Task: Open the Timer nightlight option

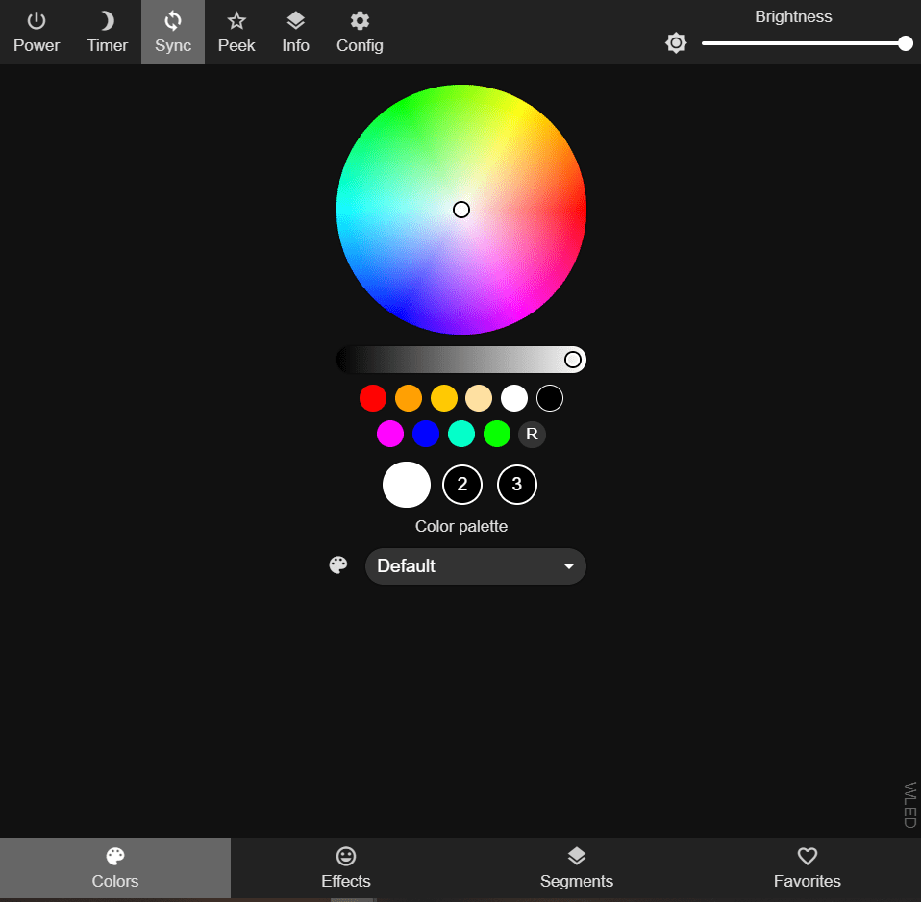Action: click(107, 33)
